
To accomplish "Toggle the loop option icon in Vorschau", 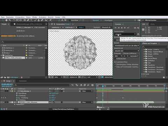I will (135, 28).
